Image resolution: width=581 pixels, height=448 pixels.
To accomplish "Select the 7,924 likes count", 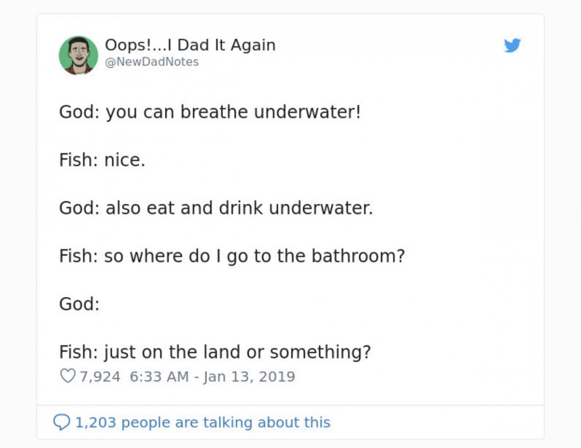I will tap(100, 376).
